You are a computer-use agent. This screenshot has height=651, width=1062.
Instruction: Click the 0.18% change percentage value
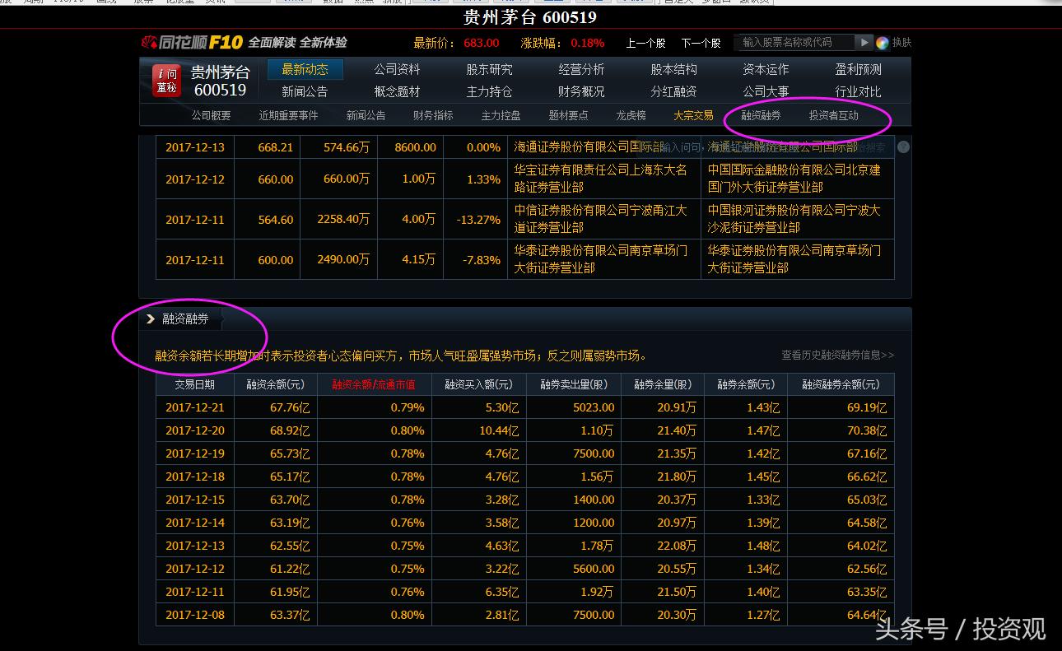[x=587, y=43]
